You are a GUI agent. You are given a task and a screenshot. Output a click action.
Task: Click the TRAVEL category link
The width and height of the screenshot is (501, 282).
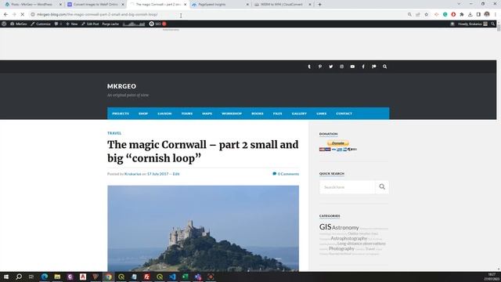[x=114, y=133]
